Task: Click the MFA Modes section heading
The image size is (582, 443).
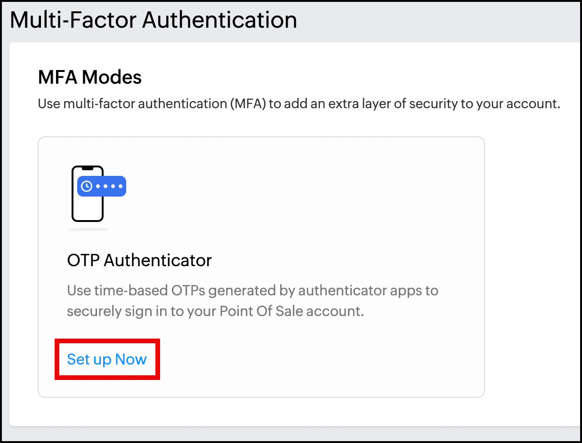Action: [x=89, y=77]
